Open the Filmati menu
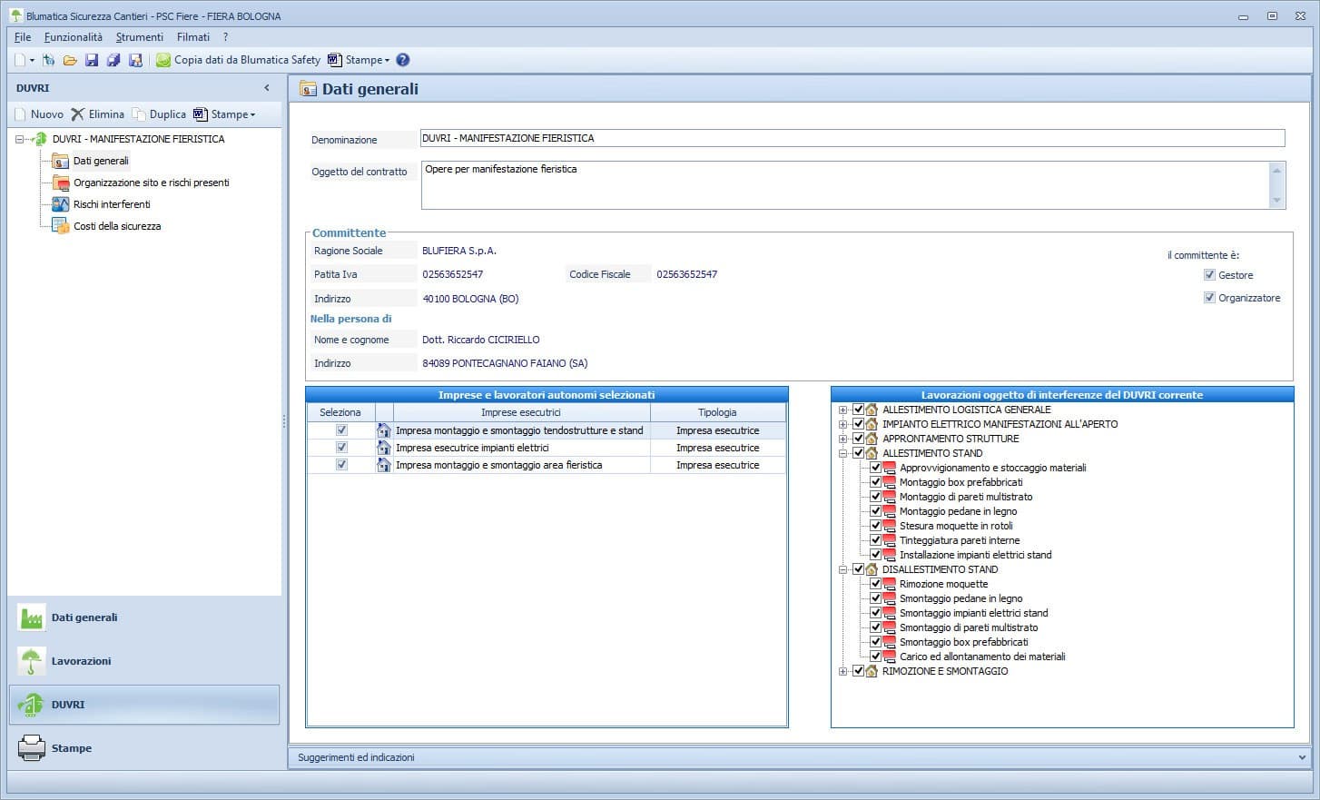 193,37
